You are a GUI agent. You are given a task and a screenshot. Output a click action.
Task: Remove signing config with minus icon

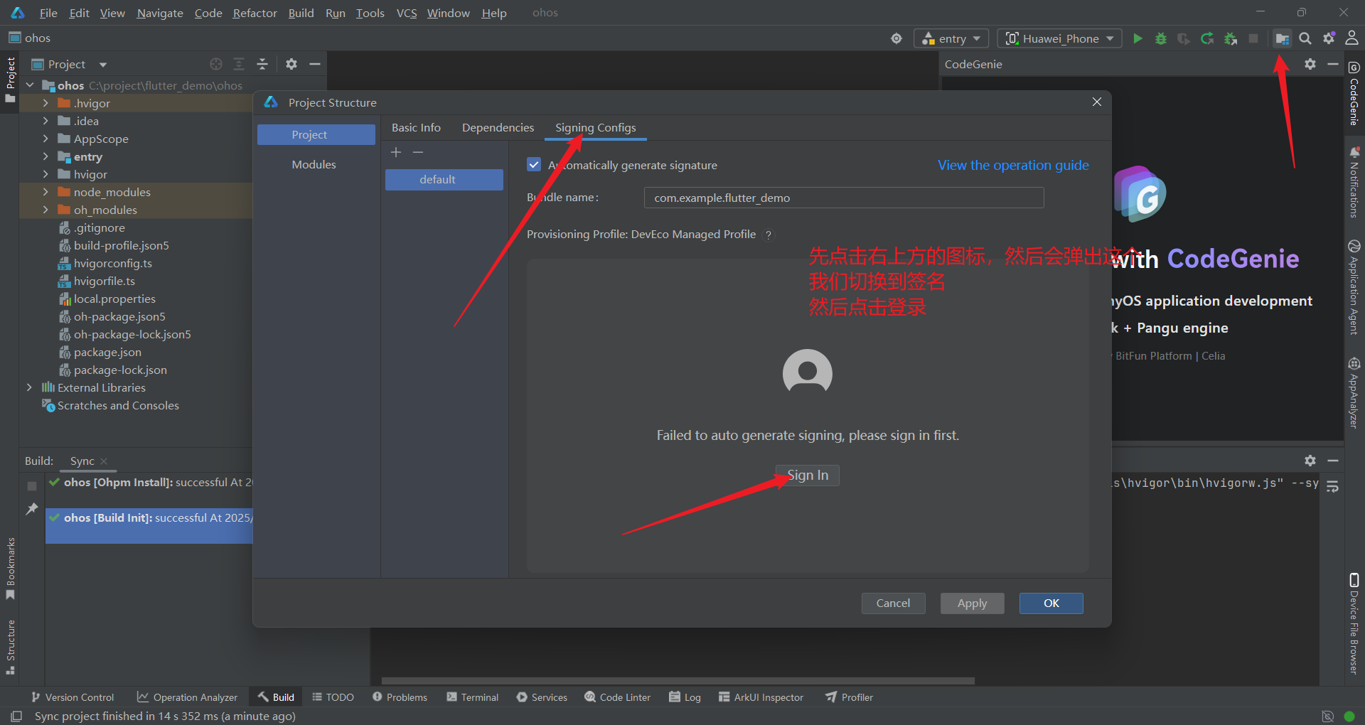418,152
